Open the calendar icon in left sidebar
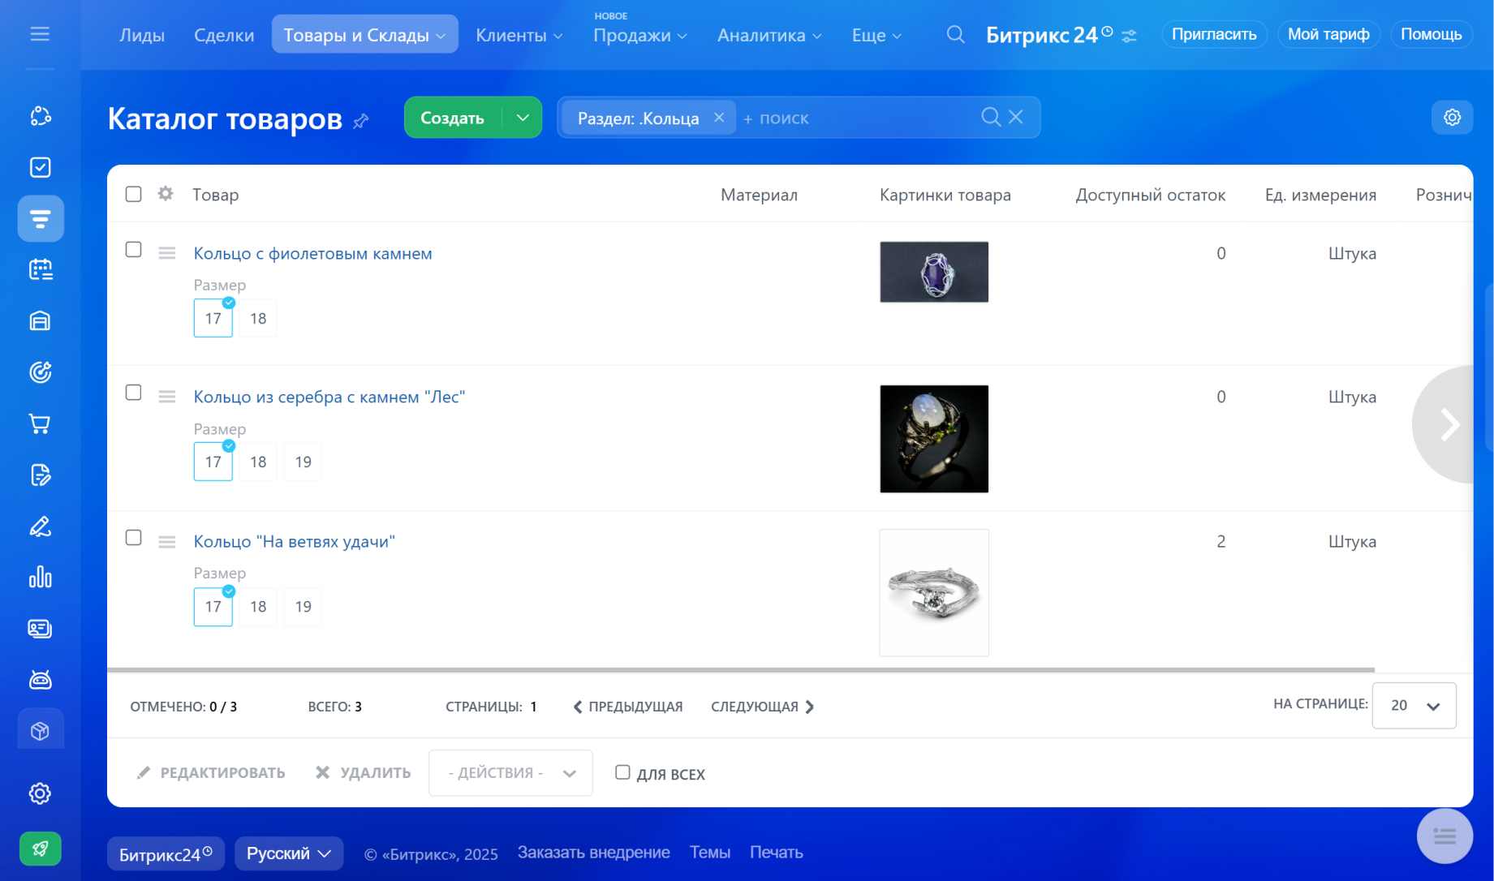Image resolution: width=1494 pixels, height=881 pixels. (40, 269)
